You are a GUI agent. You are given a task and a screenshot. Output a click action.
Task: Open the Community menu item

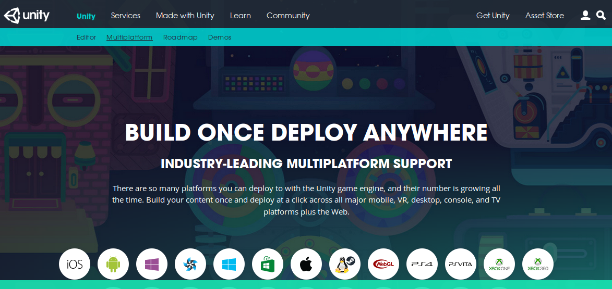coord(288,16)
